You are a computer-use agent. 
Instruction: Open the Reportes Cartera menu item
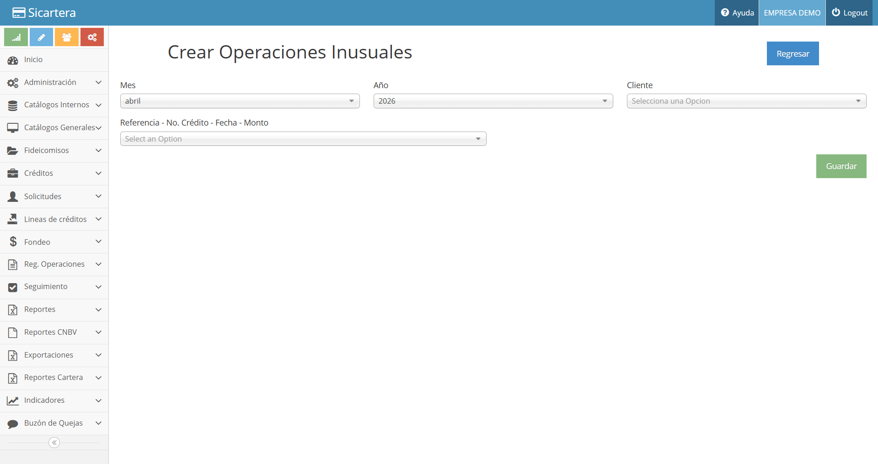54,378
